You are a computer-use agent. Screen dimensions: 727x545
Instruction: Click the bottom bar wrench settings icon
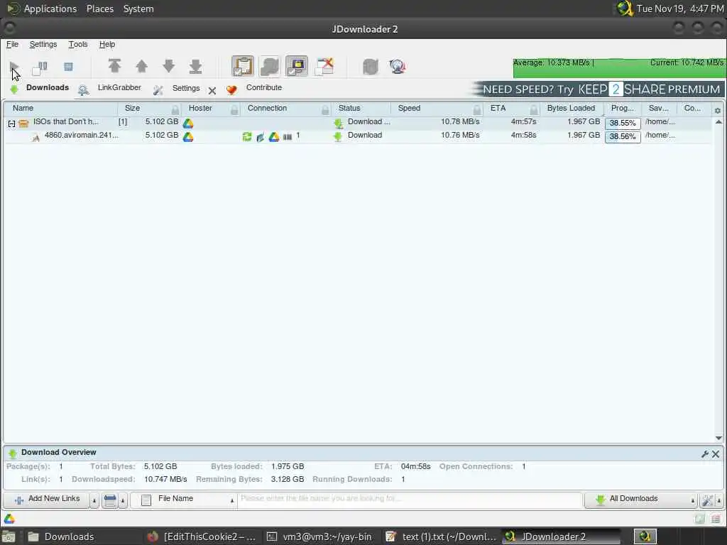pos(707,500)
